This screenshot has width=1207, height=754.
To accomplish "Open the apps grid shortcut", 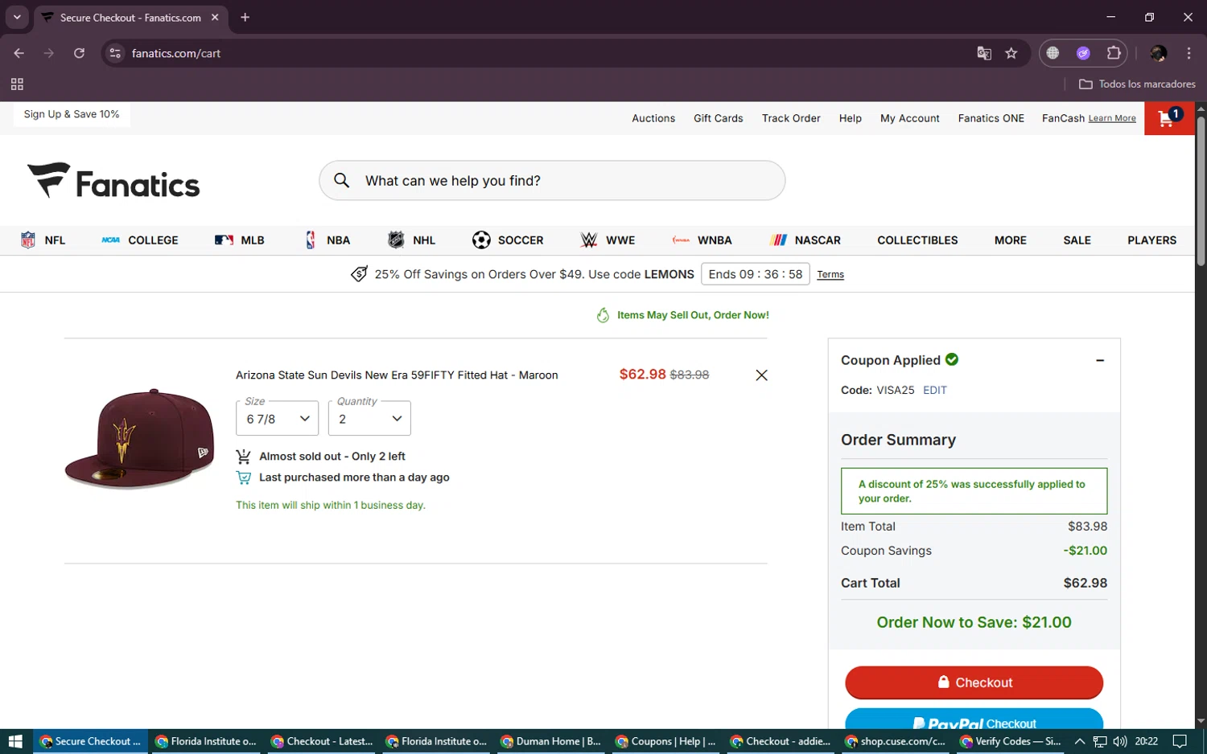I will [x=17, y=84].
